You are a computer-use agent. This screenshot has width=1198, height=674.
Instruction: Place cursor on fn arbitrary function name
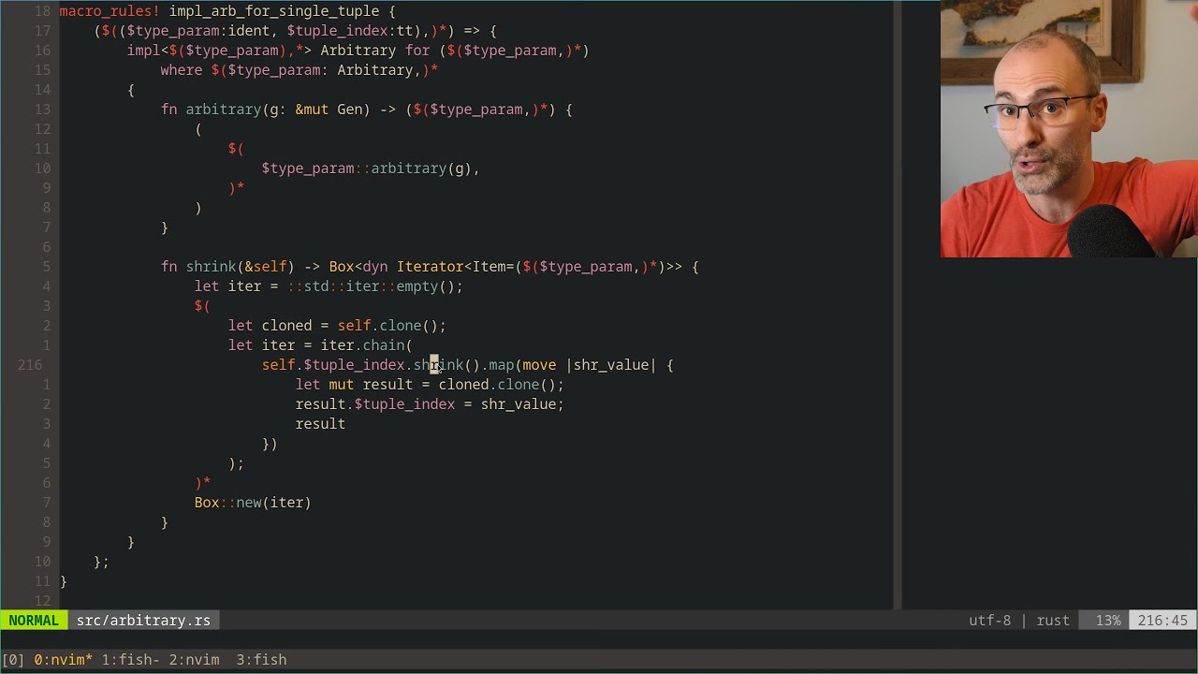(223, 110)
